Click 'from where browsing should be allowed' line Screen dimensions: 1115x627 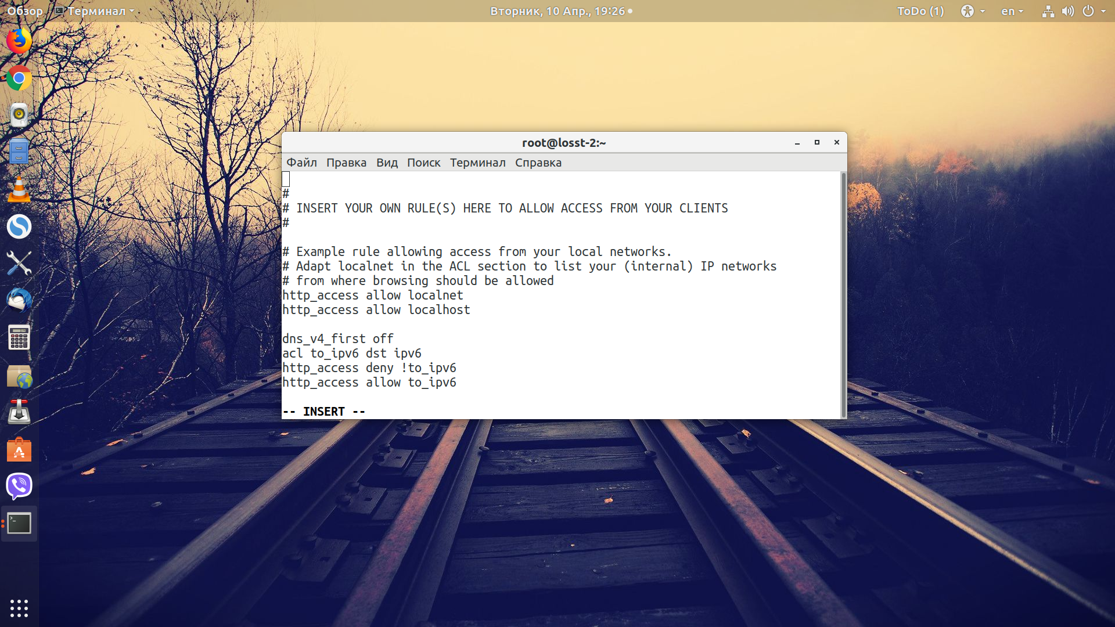click(x=418, y=281)
